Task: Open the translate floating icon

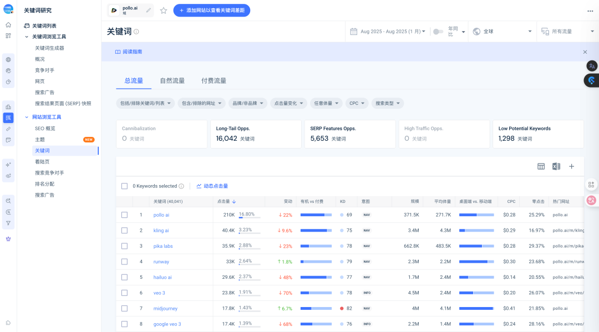Action: pos(592,66)
